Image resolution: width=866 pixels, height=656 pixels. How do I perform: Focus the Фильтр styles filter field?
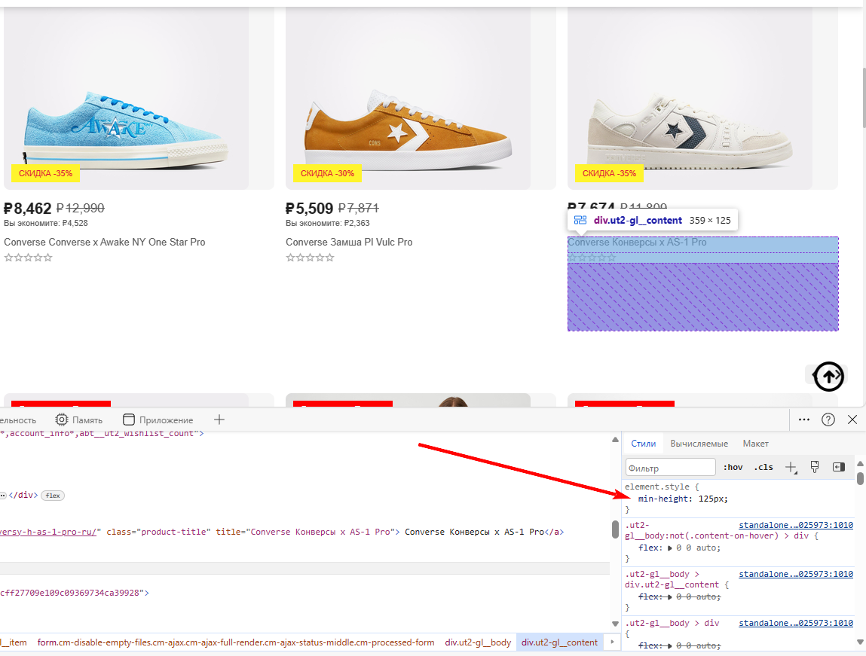pyautogui.click(x=671, y=467)
